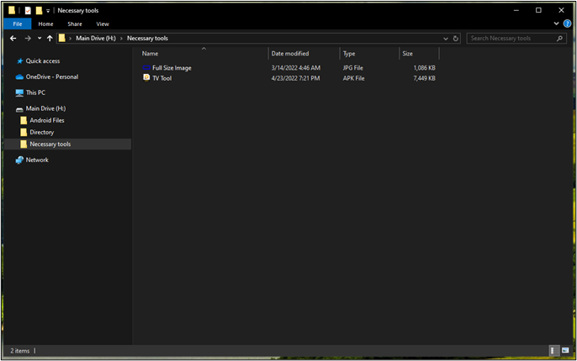The width and height of the screenshot is (577, 361).
Task: Click the Quick access star icon
Action: point(19,61)
